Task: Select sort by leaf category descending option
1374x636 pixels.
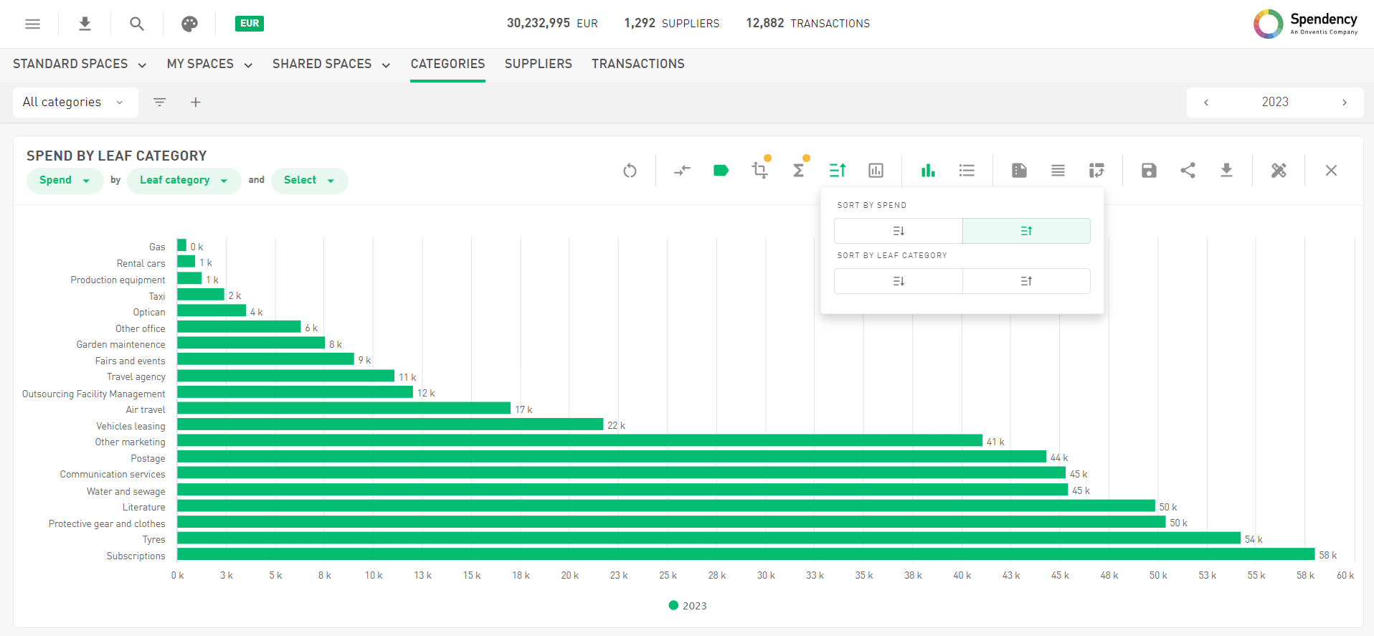Action: click(x=898, y=281)
